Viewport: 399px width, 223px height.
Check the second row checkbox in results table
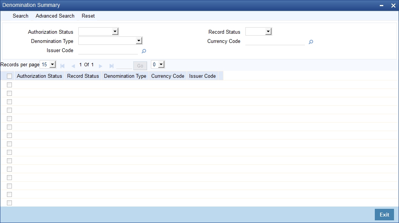[10, 93]
